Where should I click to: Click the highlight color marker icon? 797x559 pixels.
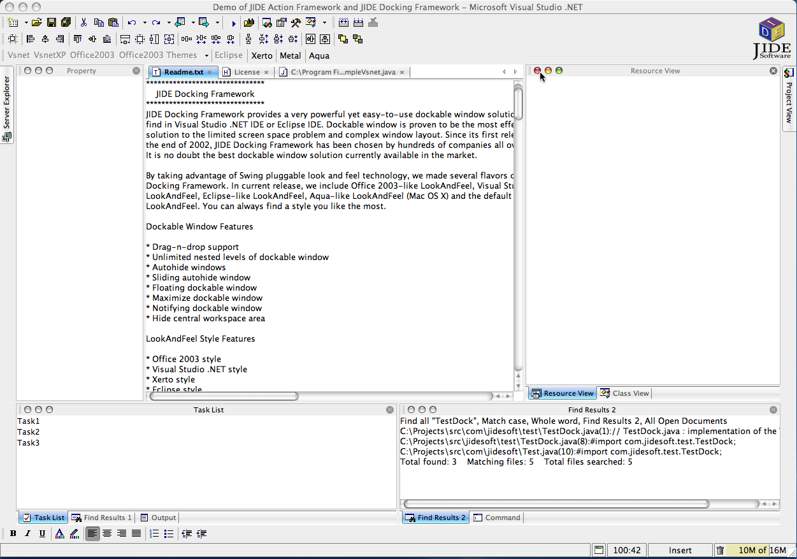[74, 534]
